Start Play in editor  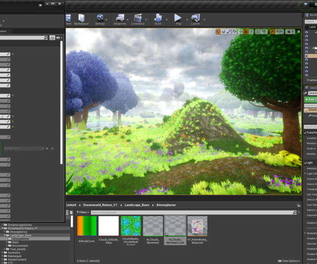(x=178, y=20)
